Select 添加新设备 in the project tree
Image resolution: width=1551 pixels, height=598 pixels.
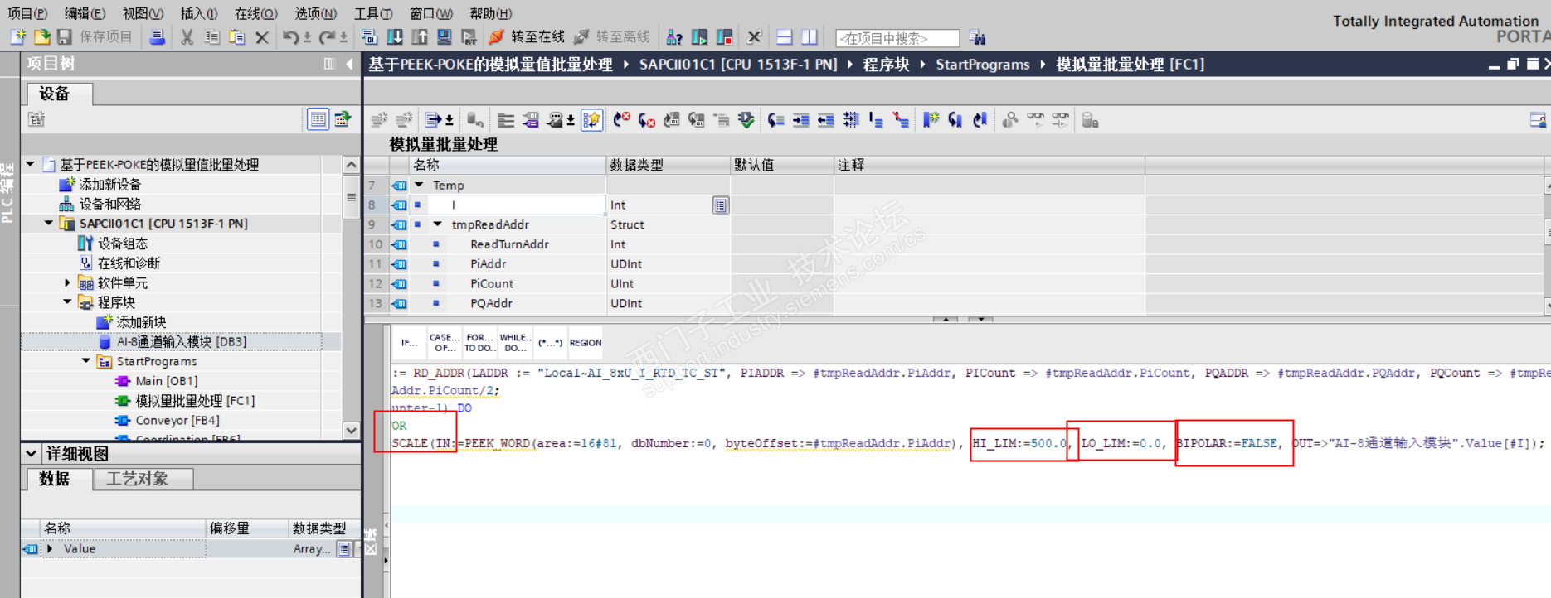(x=110, y=184)
